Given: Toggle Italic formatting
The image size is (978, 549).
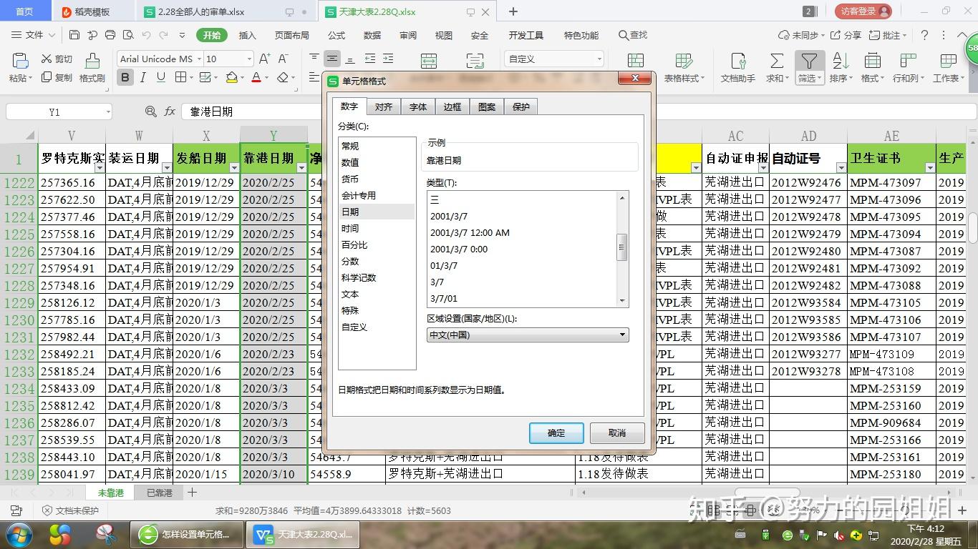Looking at the screenshot, I should [143, 77].
